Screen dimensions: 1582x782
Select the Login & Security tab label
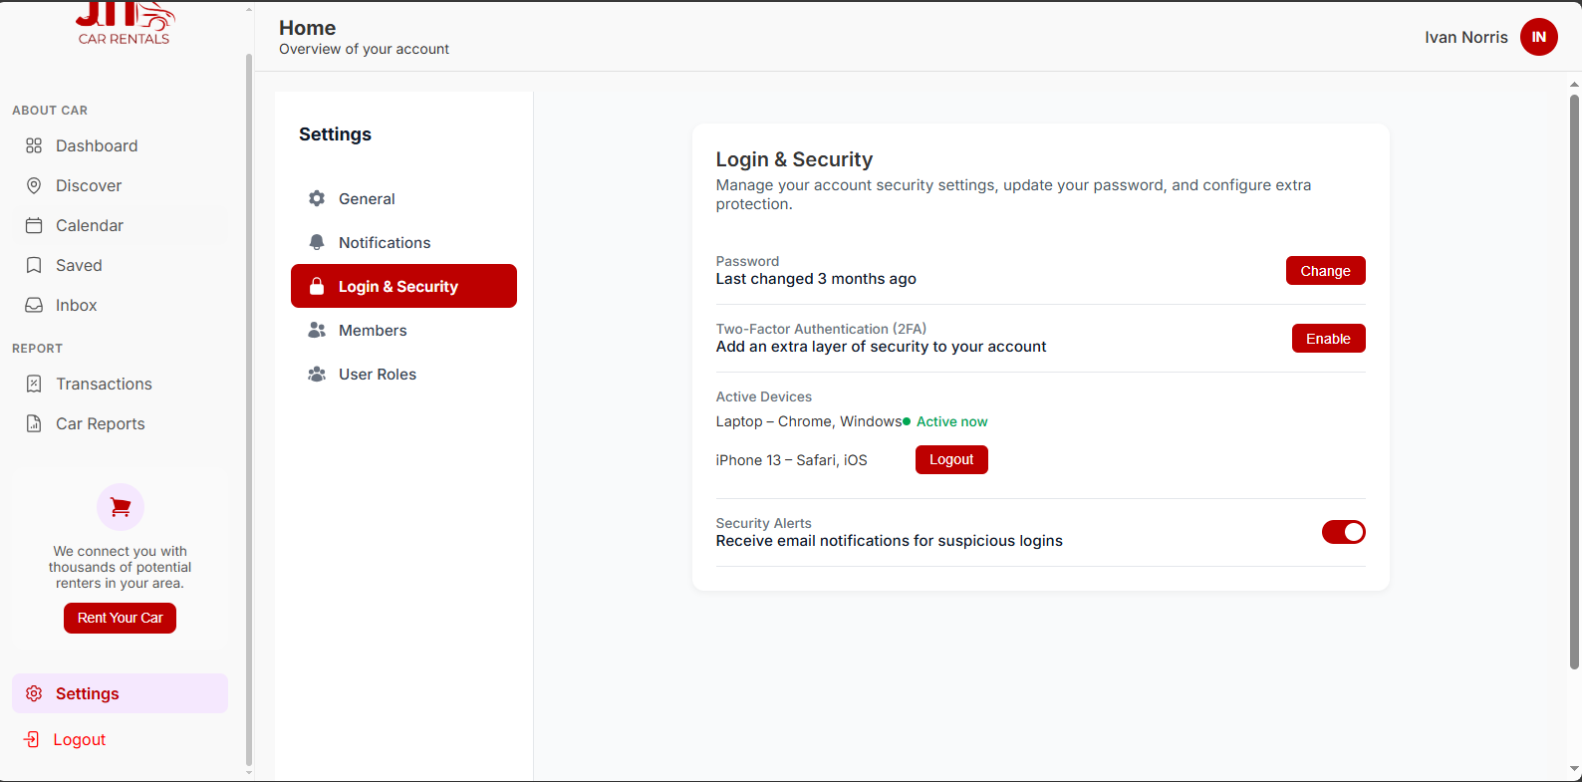pos(398,286)
